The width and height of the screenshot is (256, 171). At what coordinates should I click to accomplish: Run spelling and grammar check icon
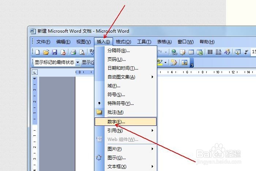[92, 52]
